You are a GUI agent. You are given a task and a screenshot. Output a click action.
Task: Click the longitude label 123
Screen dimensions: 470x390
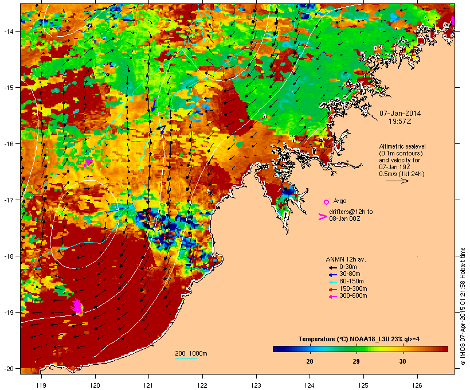(x=256, y=385)
